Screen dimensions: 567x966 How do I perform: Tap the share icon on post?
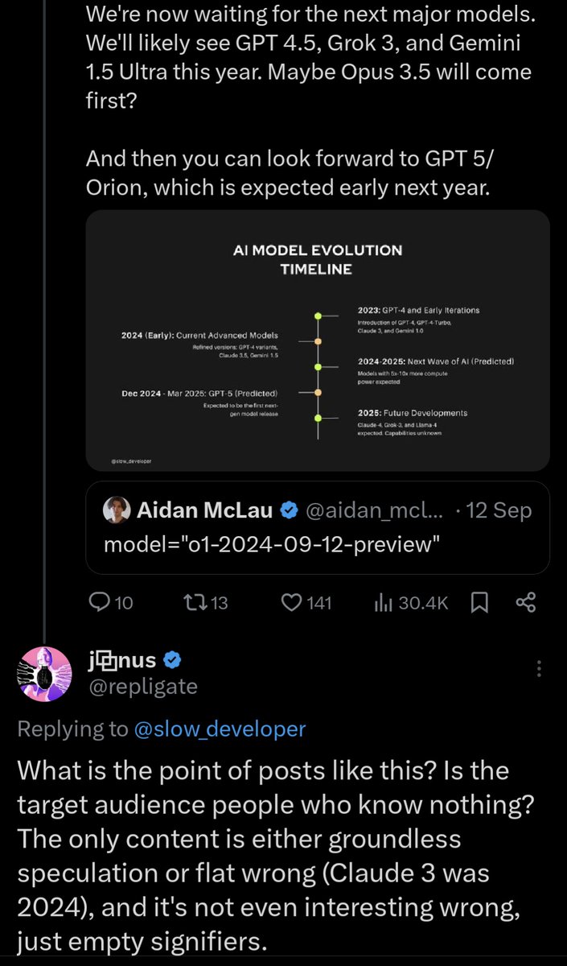tap(526, 602)
